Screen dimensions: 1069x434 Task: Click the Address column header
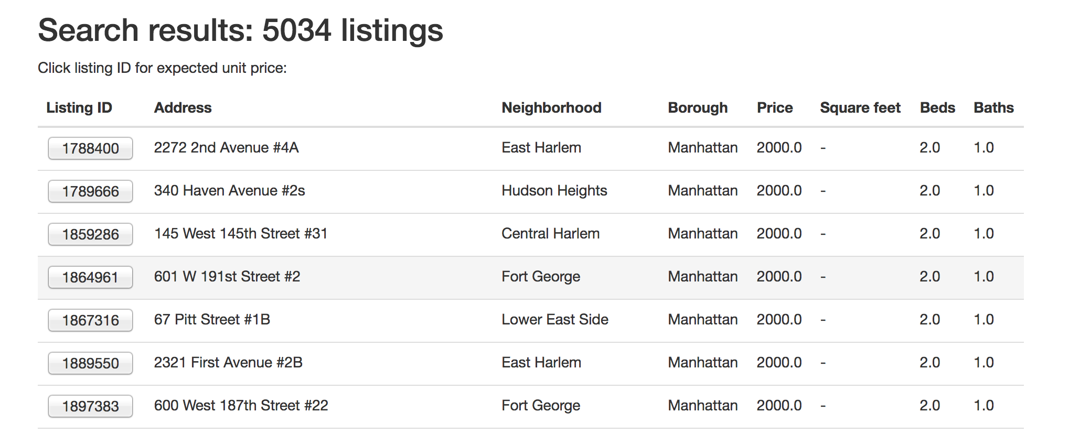coord(183,107)
